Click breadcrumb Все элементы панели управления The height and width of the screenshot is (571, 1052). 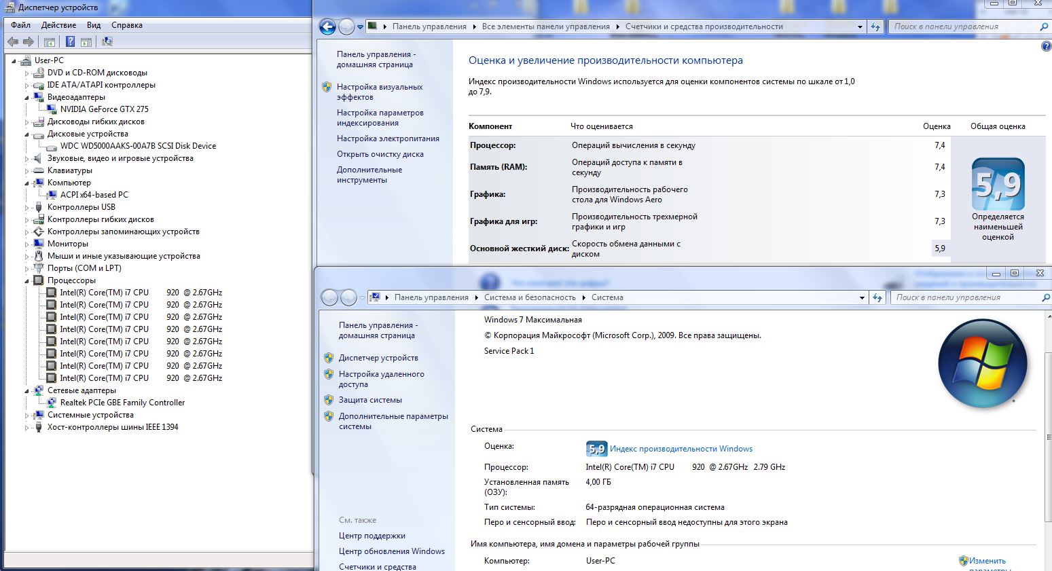coord(546,26)
